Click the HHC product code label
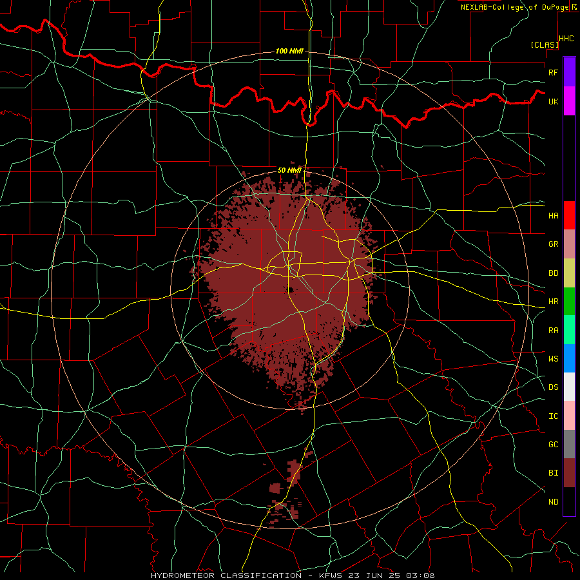 566,39
